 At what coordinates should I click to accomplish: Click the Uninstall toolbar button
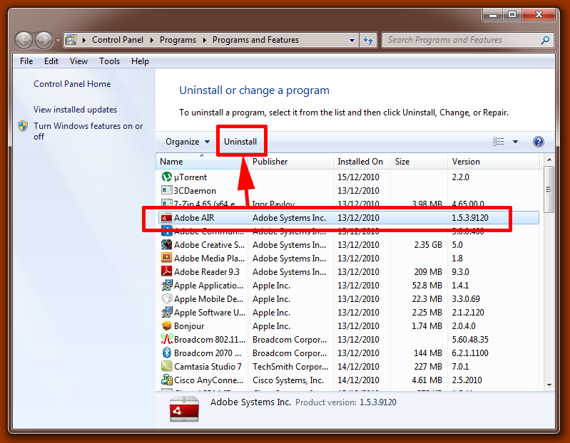[x=240, y=142]
